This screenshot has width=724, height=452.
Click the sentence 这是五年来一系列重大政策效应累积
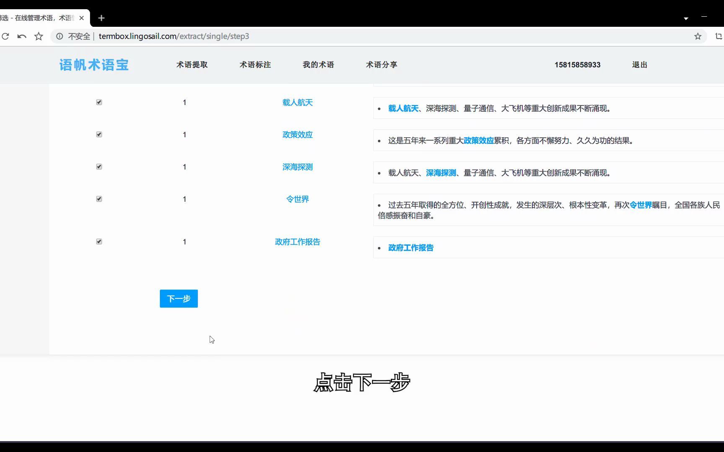click(511, 141)
